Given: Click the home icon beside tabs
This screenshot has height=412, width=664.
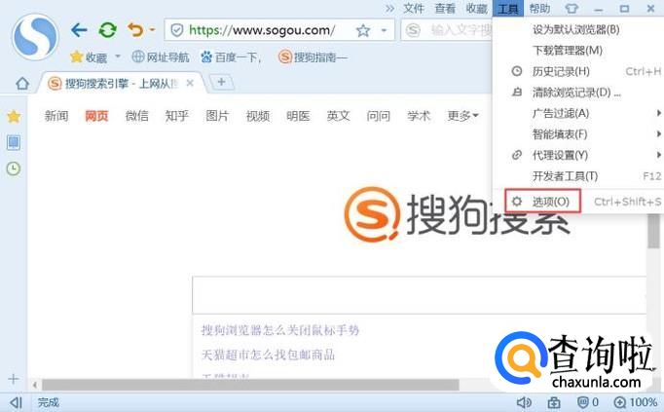Looking at the screenshot, I should tap(22, 84).
